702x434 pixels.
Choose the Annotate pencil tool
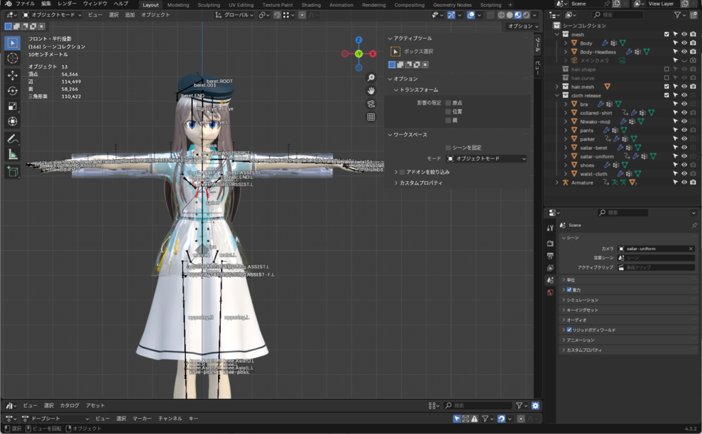(x=12, y=138)
